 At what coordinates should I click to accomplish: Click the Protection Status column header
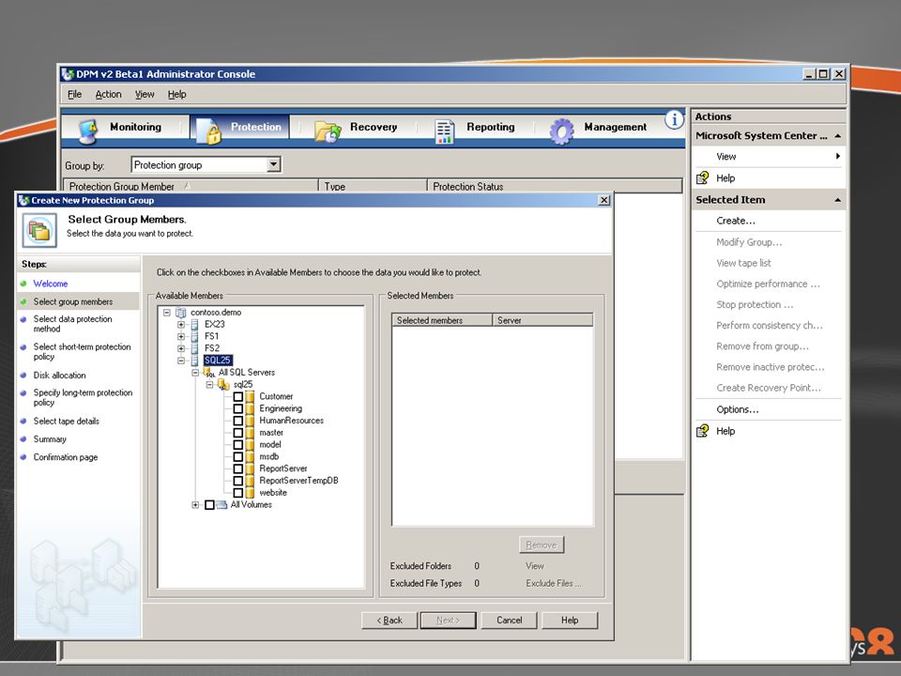point(555,186)
